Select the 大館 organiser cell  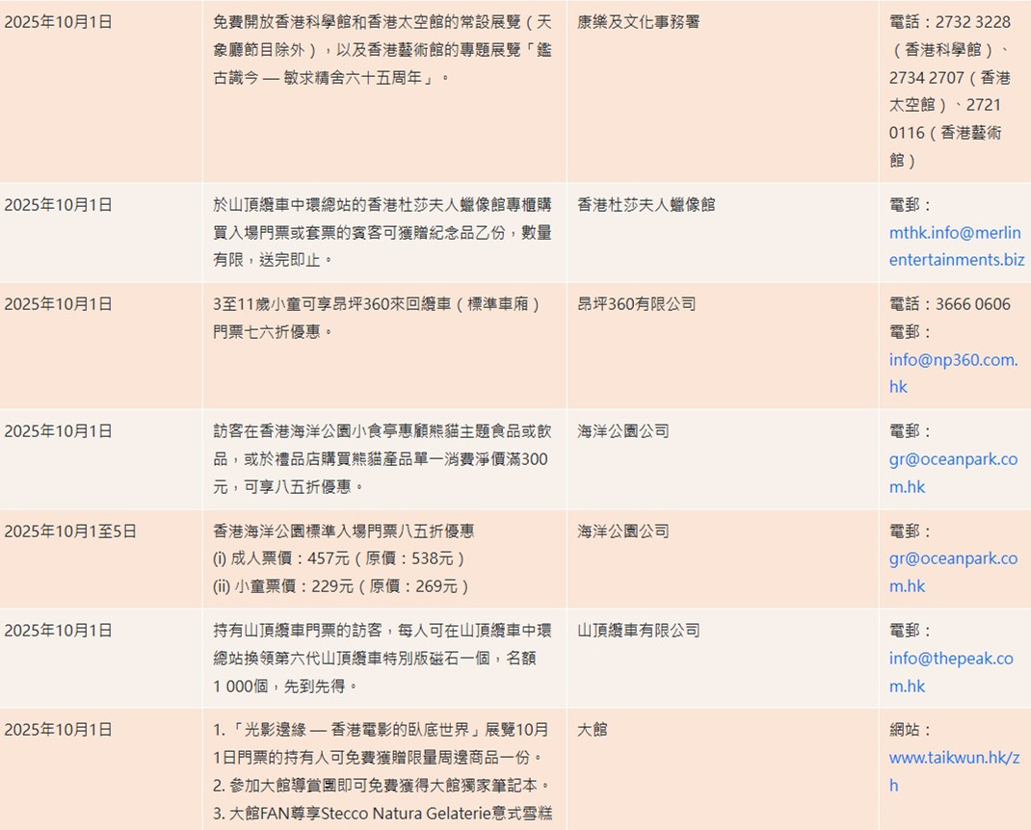(593, 730)
